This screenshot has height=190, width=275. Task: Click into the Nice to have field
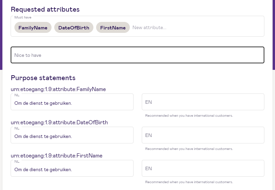137,55
